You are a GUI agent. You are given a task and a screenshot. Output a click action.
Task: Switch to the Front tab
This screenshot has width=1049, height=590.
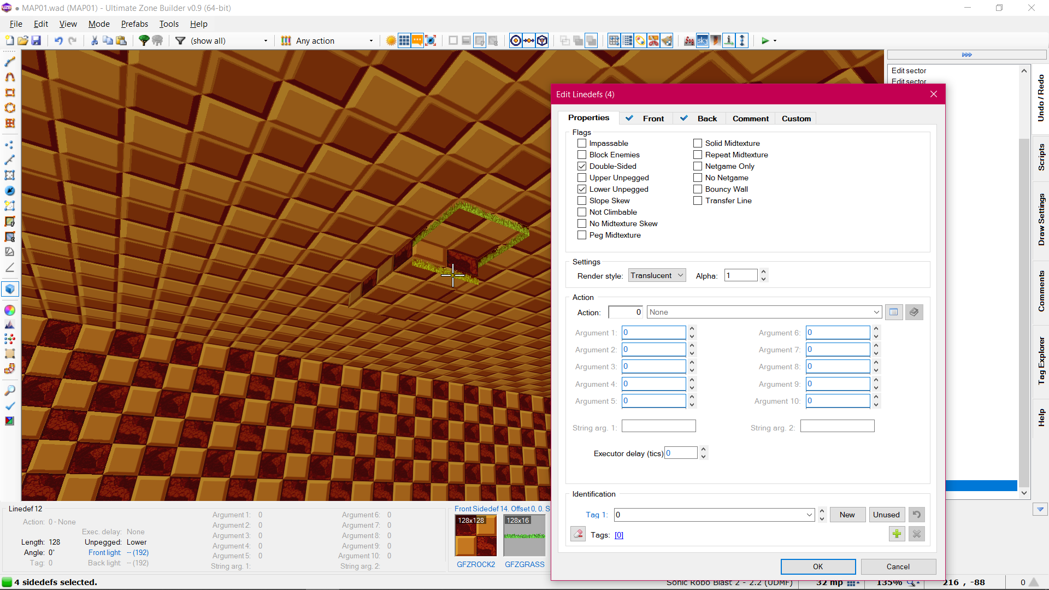pos(645,119)
